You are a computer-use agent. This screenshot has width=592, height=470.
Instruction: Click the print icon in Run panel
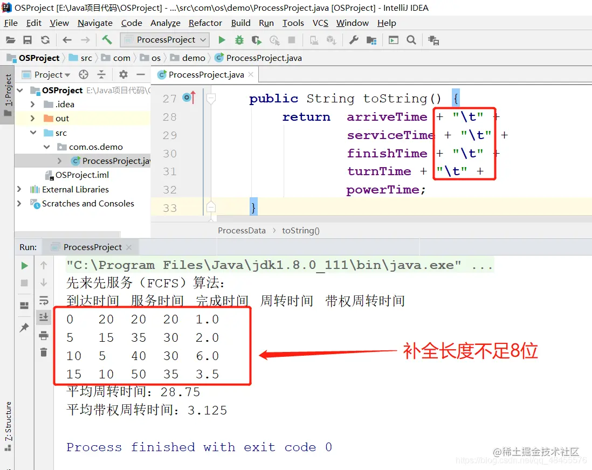pyautogui.click(x=44, y=335)
